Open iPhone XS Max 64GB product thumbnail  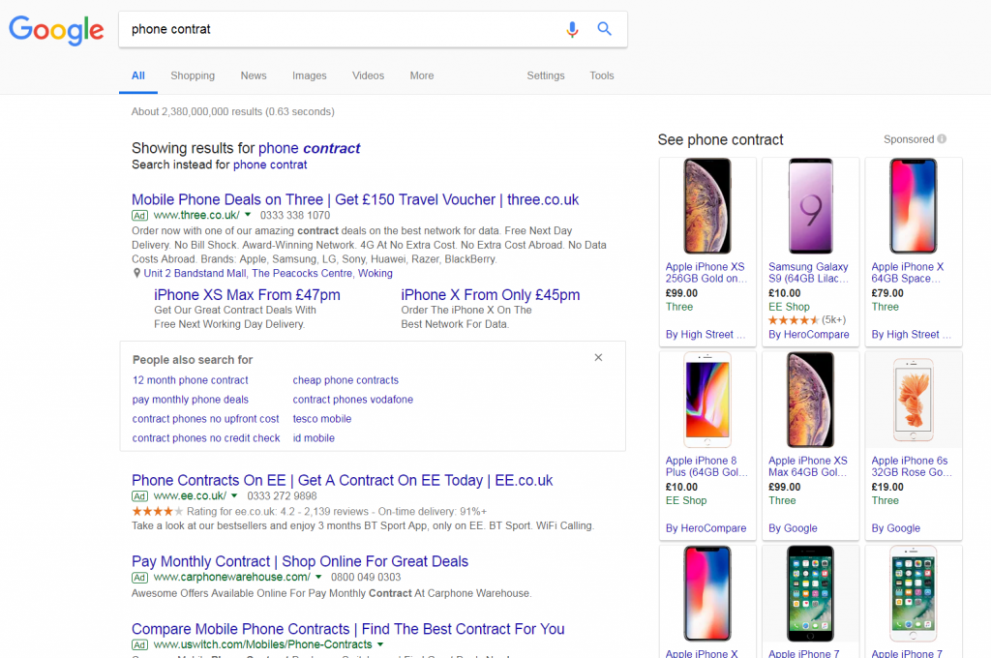(x=810, y=400)
